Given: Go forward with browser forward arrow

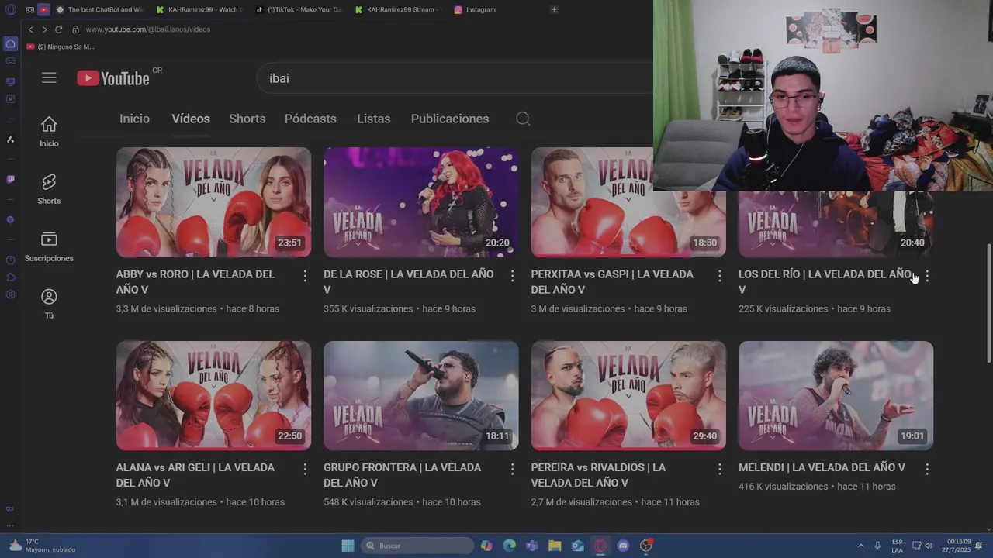Looking at the screenshot, I should [44, 29].
